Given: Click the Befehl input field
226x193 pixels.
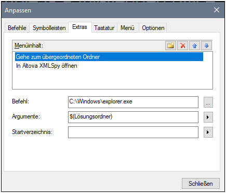Looking at the screenshot, I should pyautogui.click(x=133, y=102).
